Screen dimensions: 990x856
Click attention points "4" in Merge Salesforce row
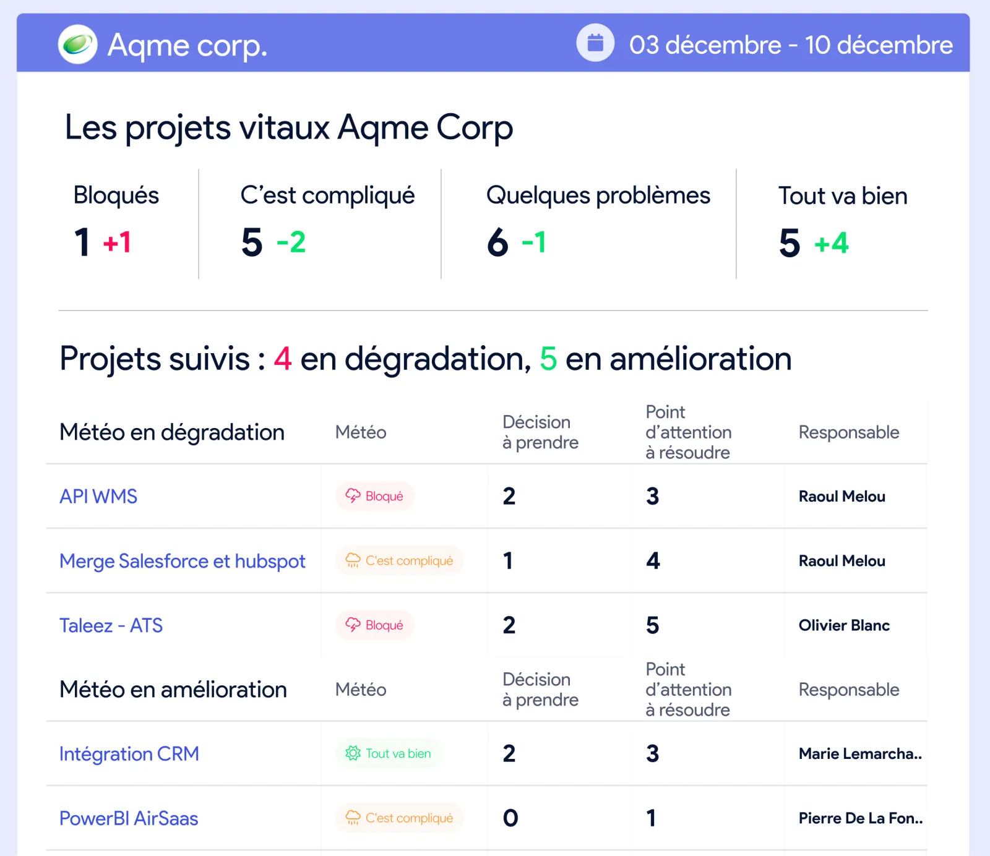pyautogui.click(x=653, y=561)
